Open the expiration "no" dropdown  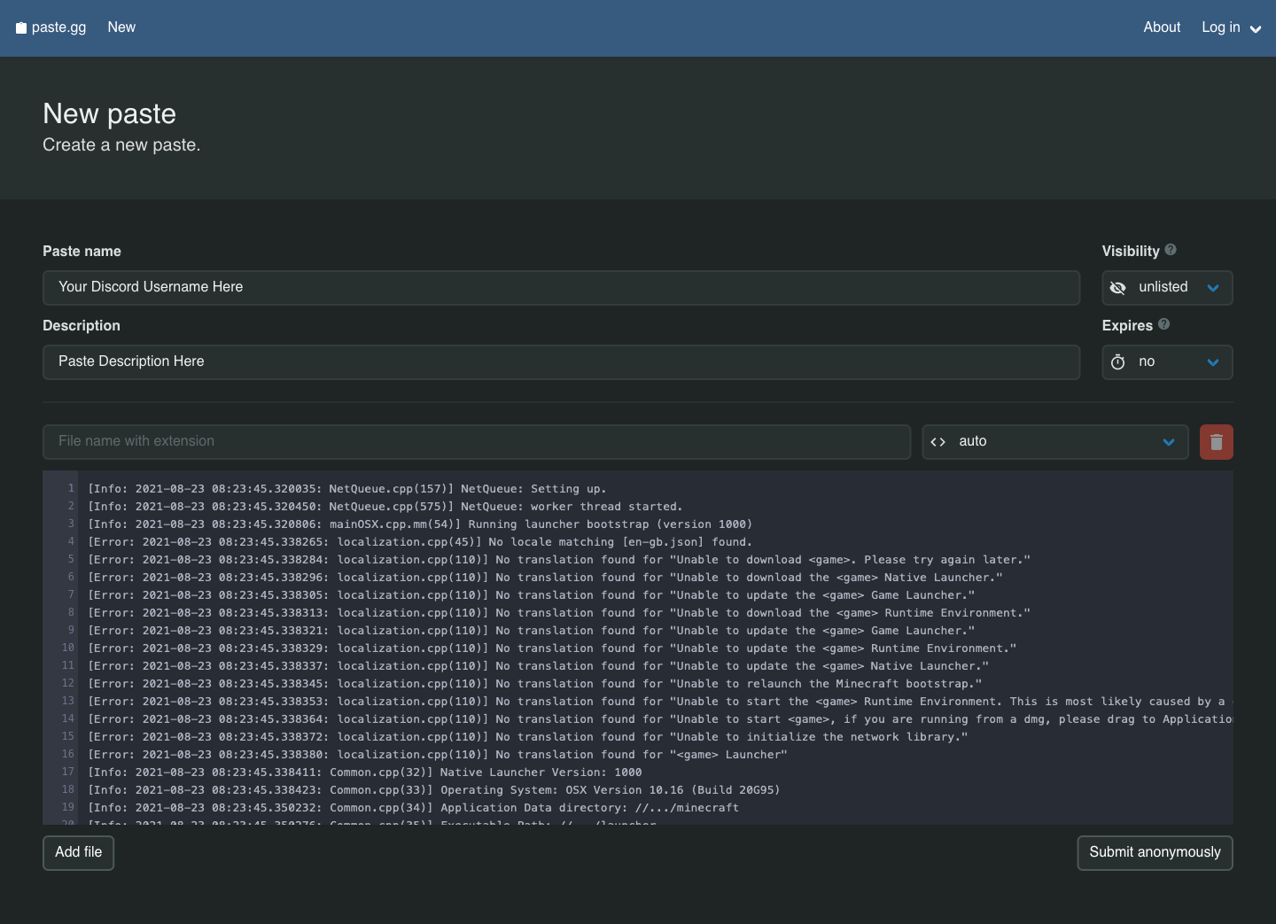point(1167,361)
